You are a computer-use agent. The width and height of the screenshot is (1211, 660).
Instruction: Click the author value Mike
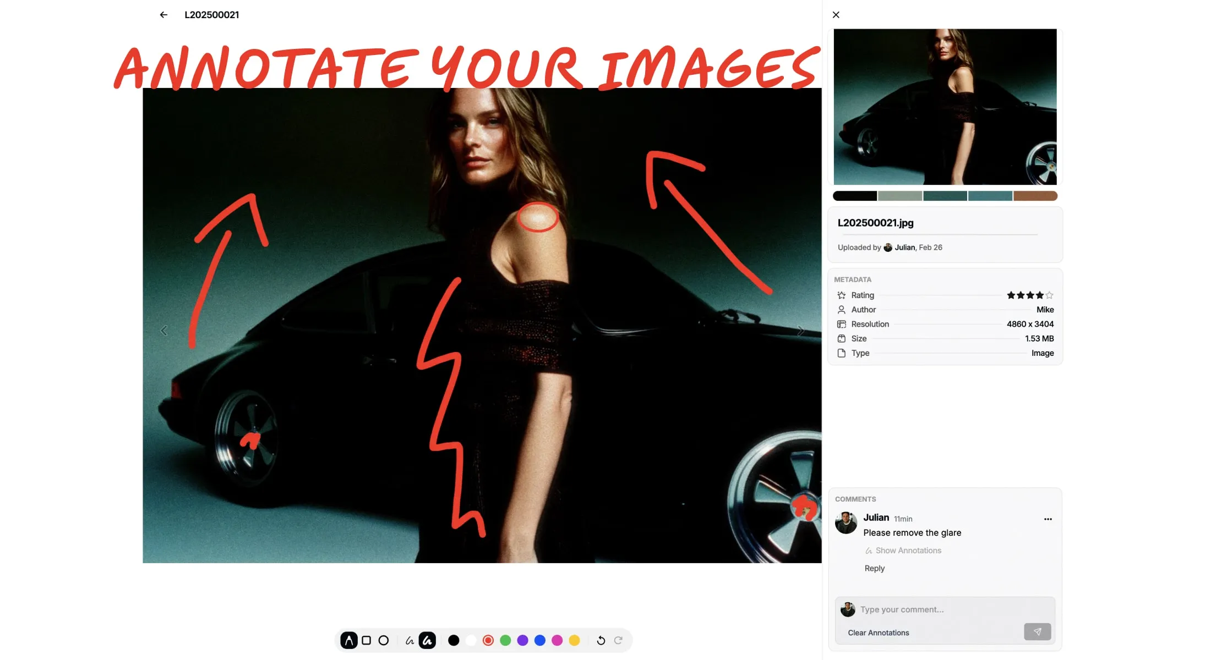pos(1045,310)
